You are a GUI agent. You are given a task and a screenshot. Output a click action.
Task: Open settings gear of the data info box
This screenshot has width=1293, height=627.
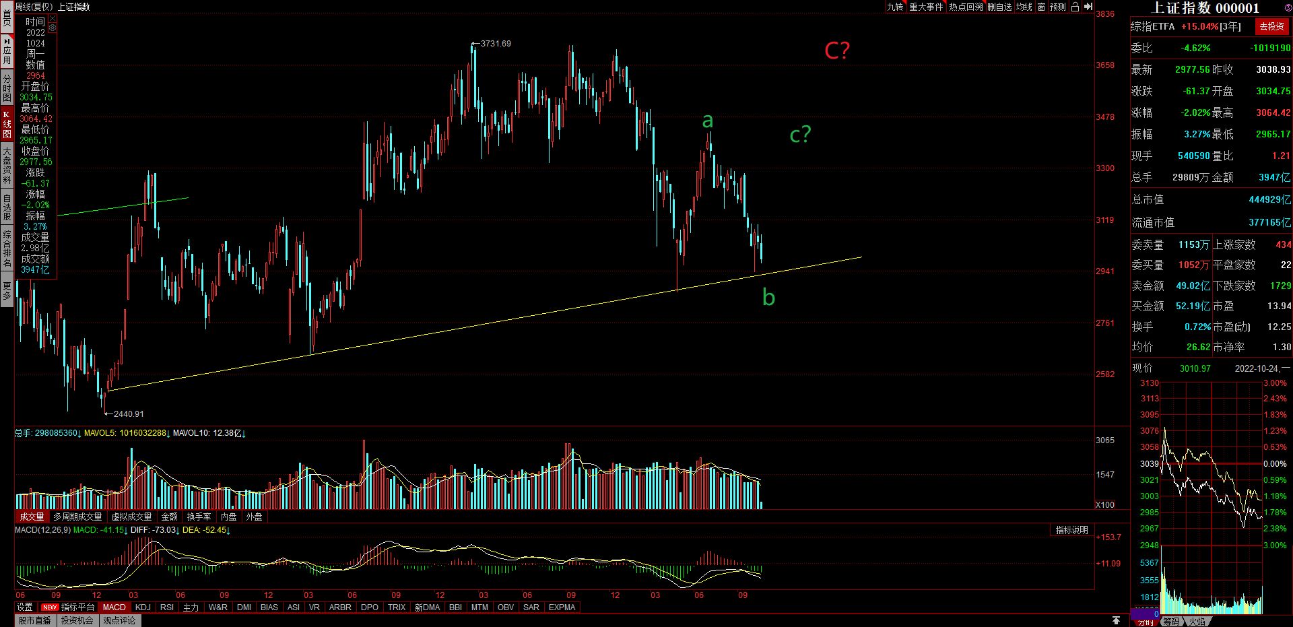[53, 28]
